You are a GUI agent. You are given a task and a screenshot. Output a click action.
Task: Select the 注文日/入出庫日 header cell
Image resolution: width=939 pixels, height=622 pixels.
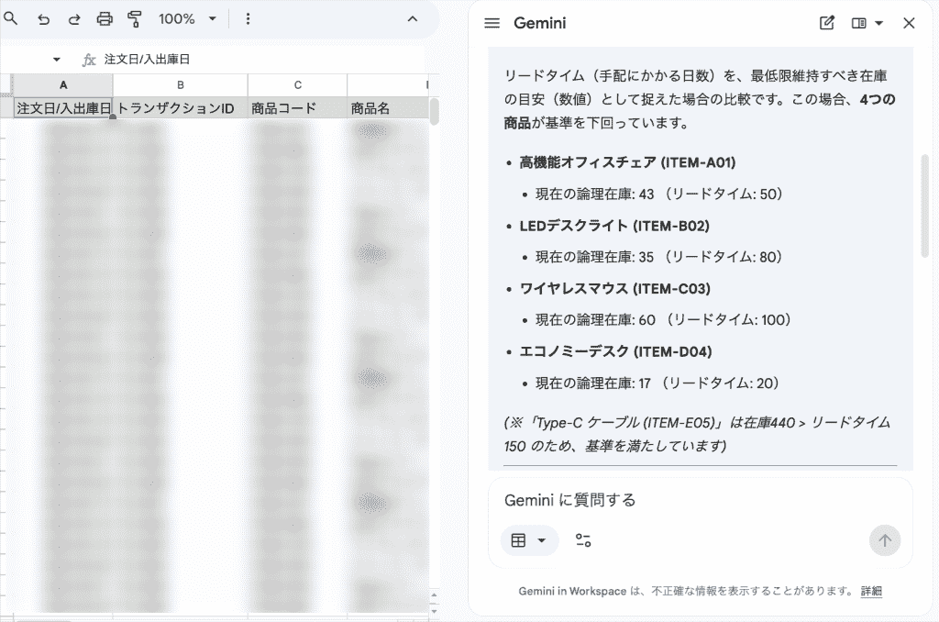coord(63,108)
